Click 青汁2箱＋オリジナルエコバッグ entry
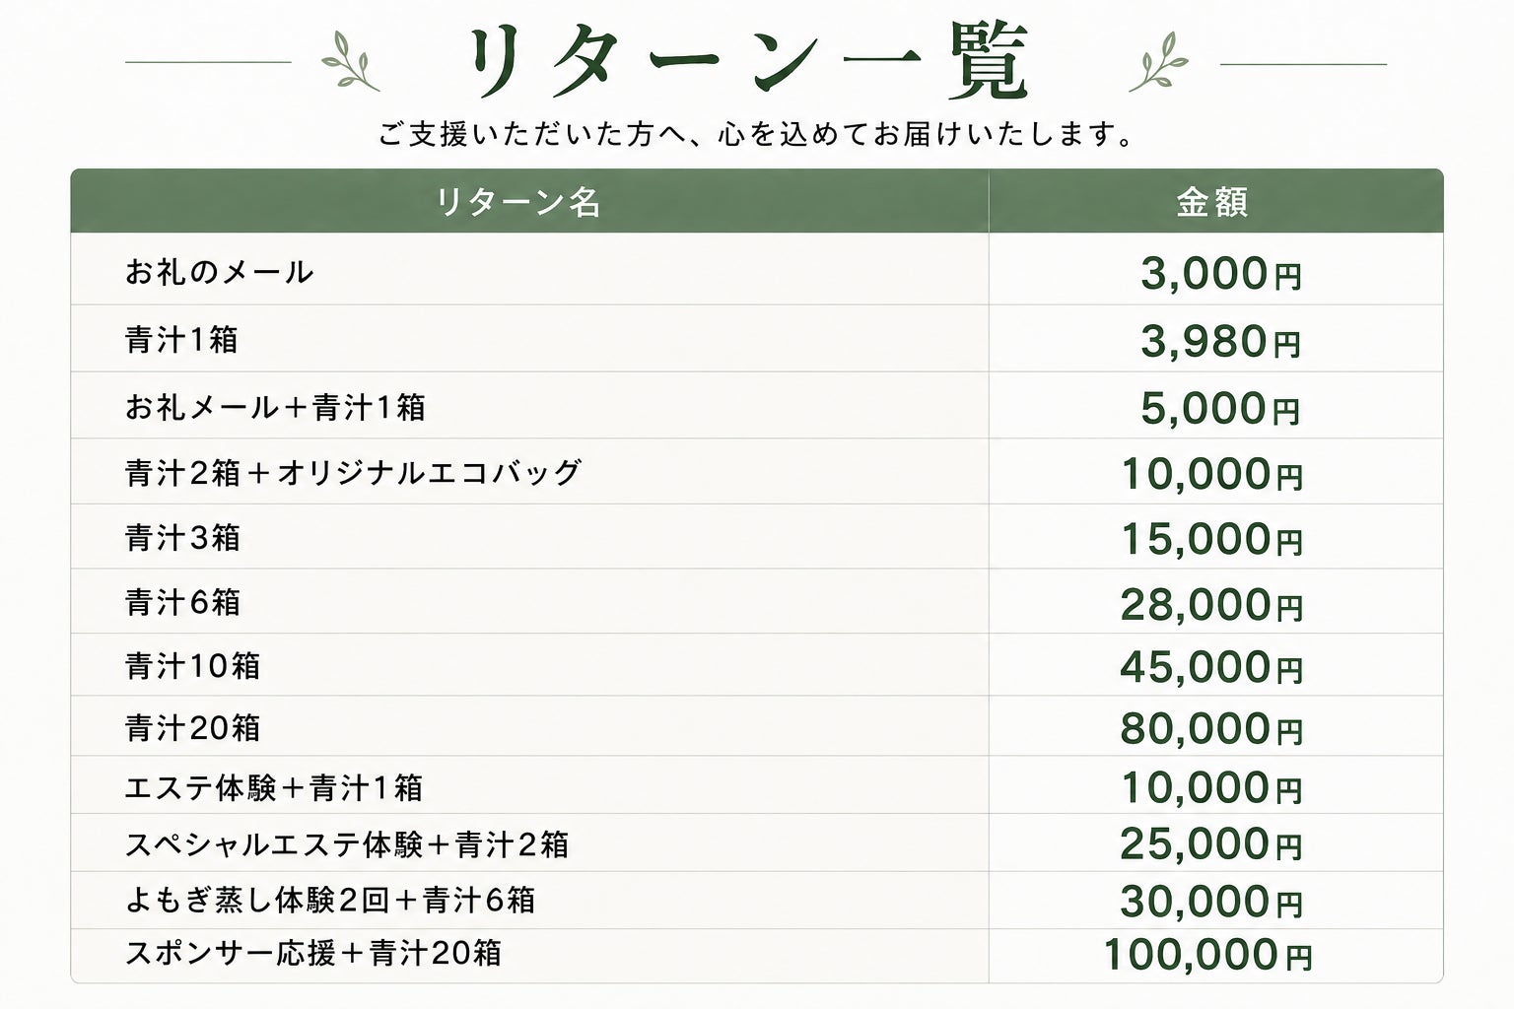The image size is (1514, 1009). click(x=354, y=473)
